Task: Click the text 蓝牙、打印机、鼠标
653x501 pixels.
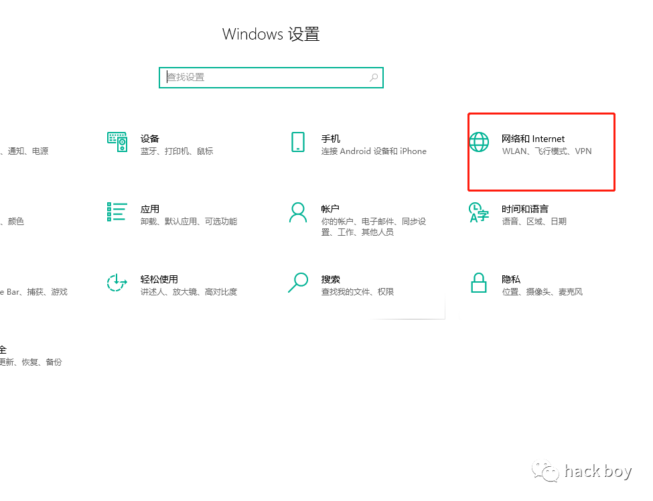Action: click(x=177, y=151)
